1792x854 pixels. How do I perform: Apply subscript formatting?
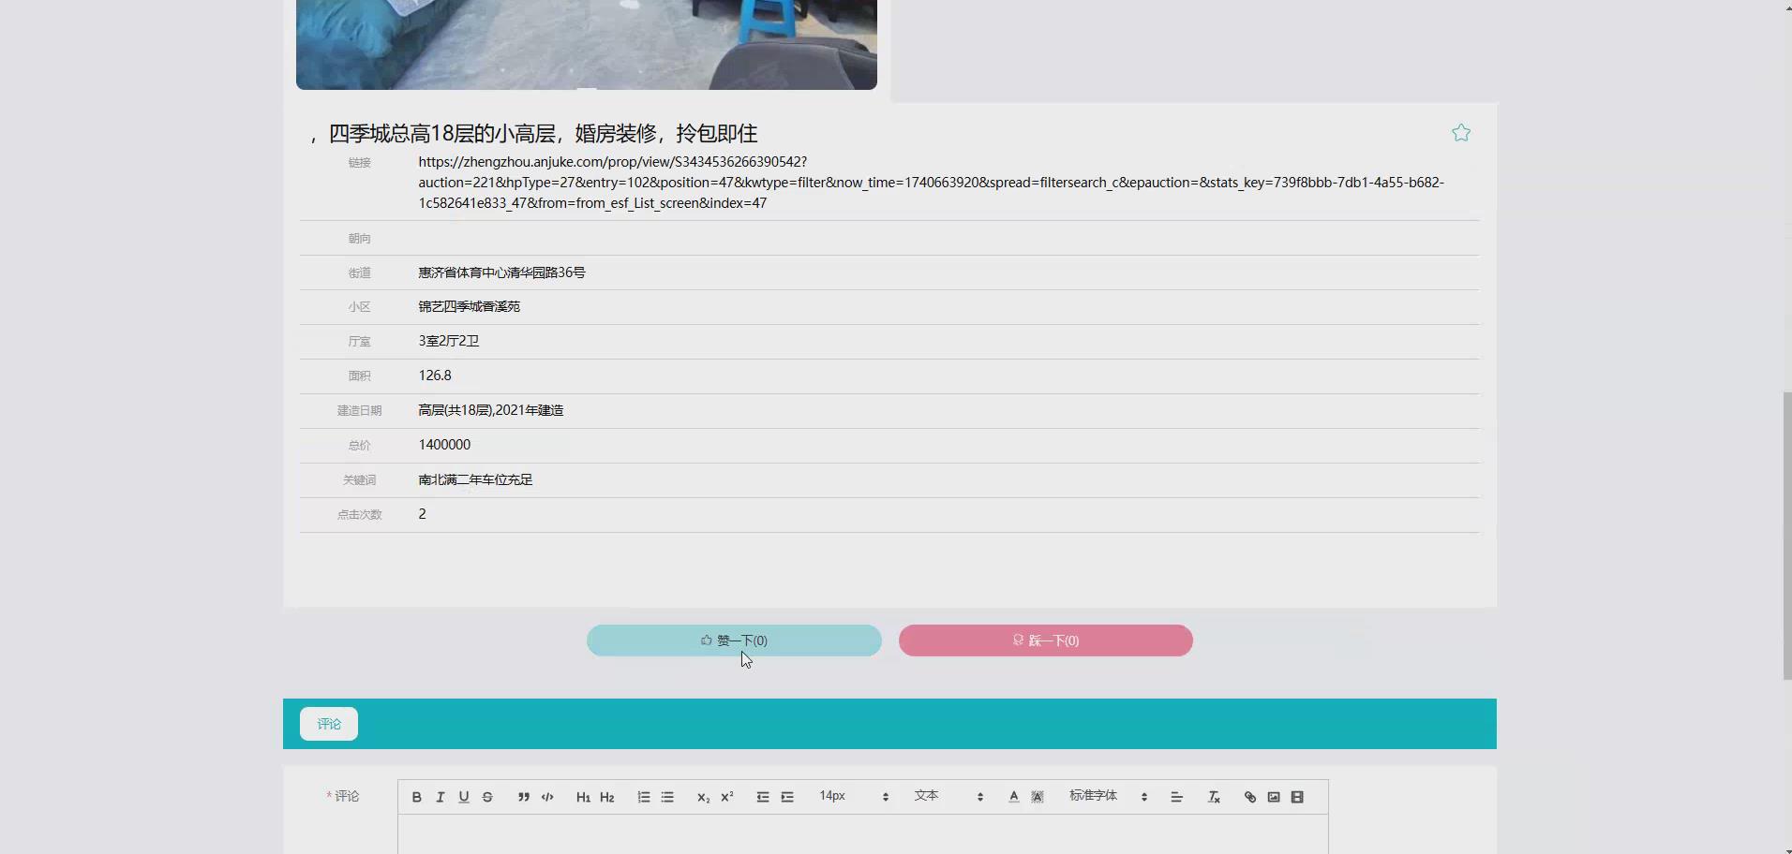pos(703,797)
